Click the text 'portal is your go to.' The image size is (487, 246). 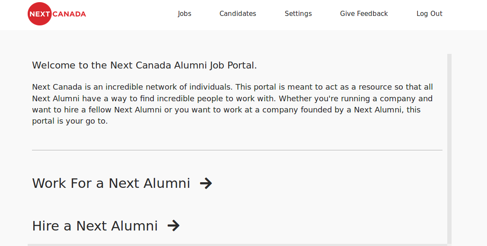pos(70,121)
